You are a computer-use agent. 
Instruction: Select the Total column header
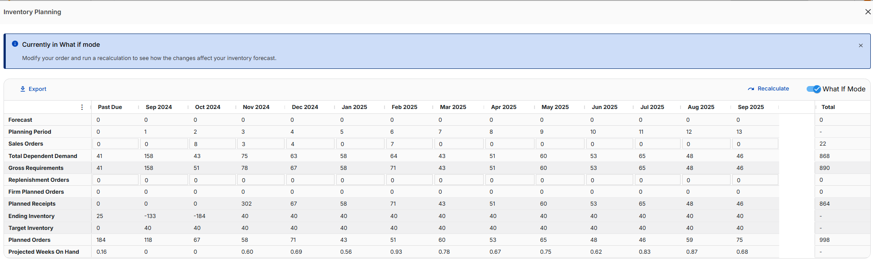click(828, 107)
